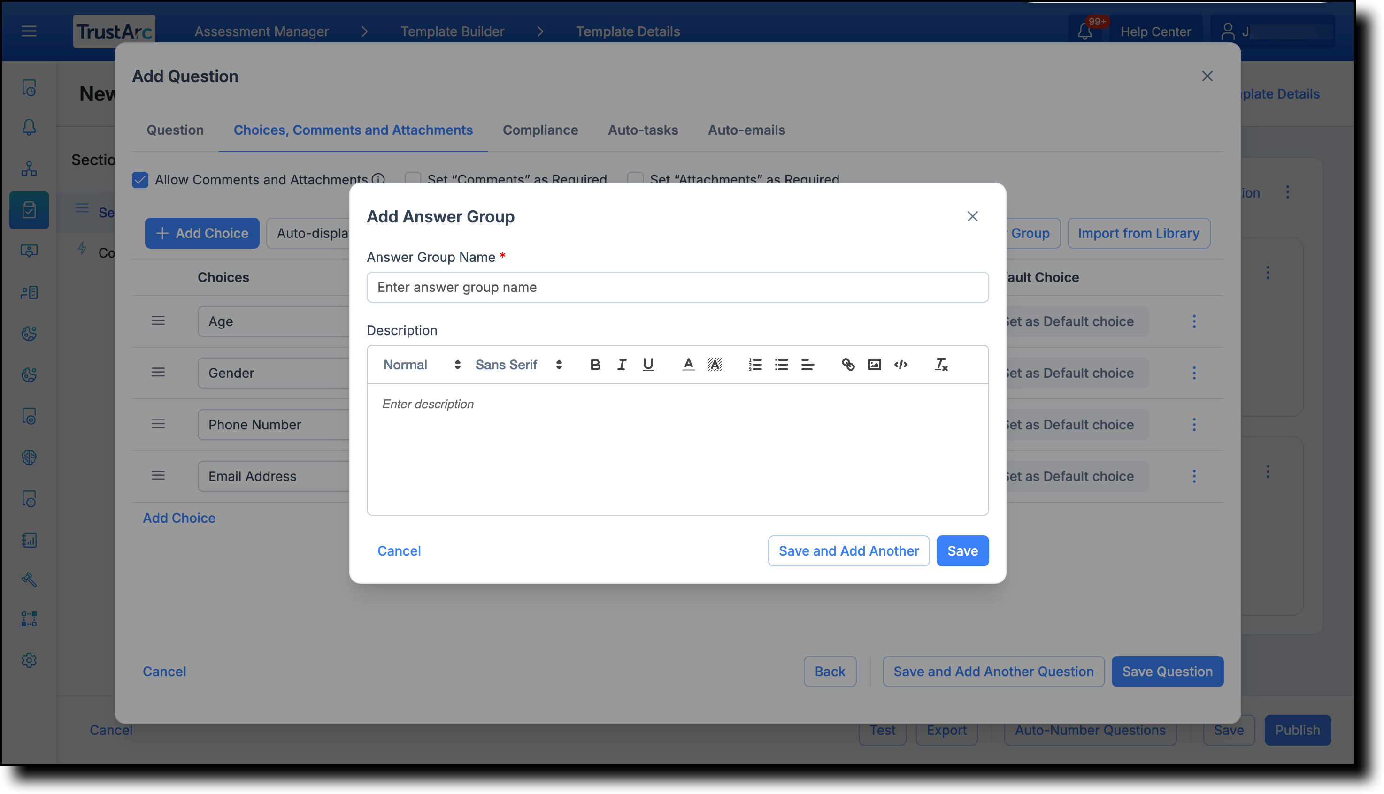Click the Age choice text field

[274, 322]
